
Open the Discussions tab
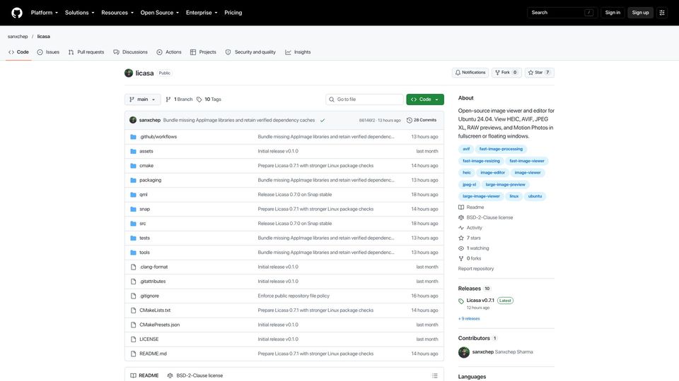click(x=130, y=52)
